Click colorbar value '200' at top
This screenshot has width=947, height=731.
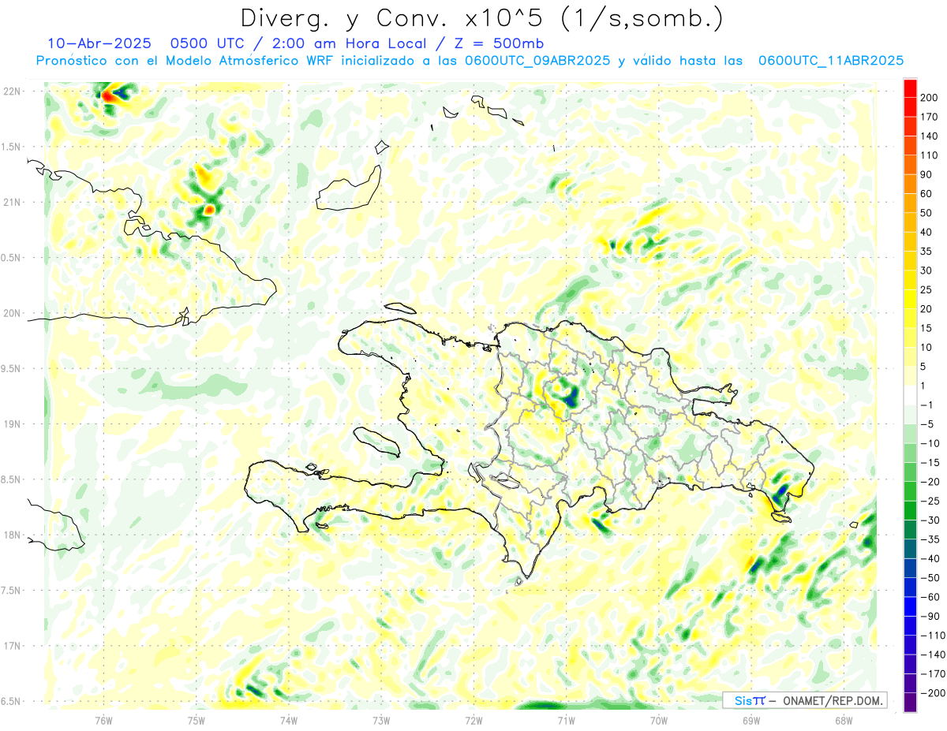929,98
